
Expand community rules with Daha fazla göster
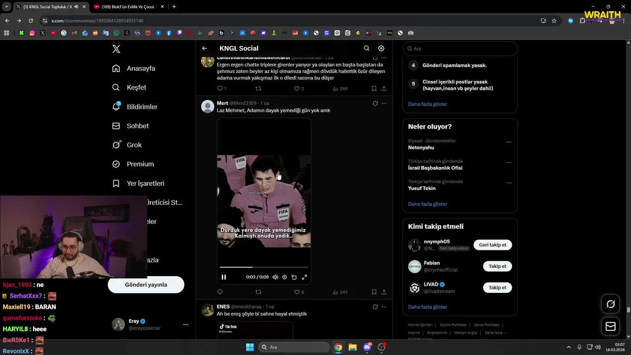click(427, 104)
